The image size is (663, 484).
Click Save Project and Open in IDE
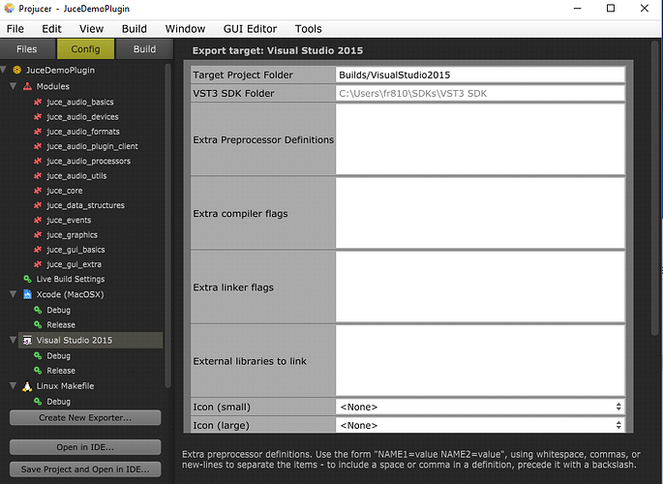[x=85, y=469]
